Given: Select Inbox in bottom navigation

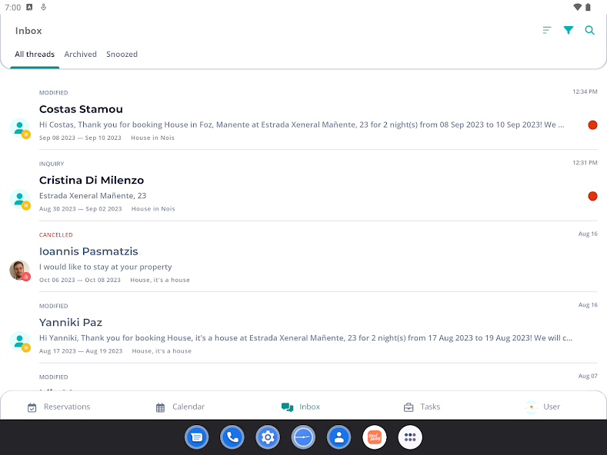Looking at the screenshot, I should [x=301, y=407].
